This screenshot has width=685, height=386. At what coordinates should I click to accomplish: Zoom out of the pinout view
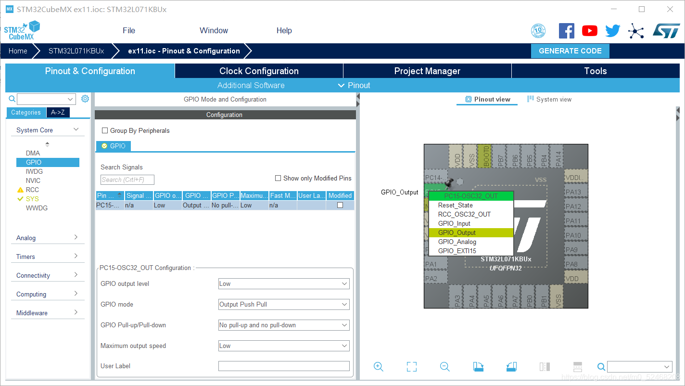coord(445,367)
